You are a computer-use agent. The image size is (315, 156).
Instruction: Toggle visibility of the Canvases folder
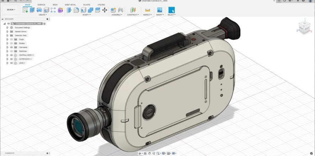click(x=11, y=47)
